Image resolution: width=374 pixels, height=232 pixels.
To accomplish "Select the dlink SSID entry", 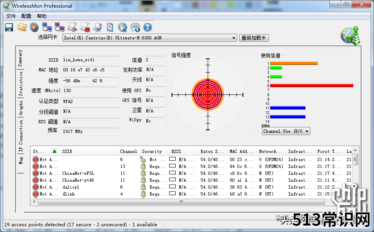I will pyautogui.click(x=69, y=194).
